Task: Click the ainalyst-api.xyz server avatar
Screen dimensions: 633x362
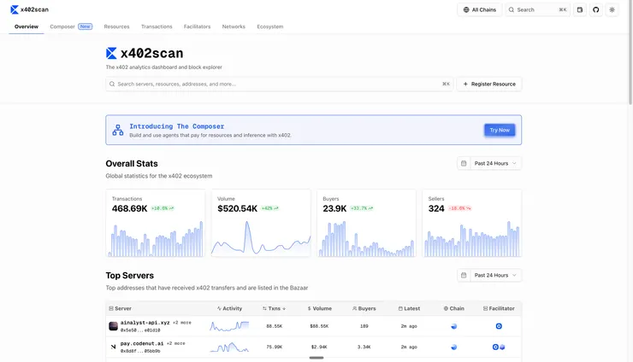Action: coord(113,326)
